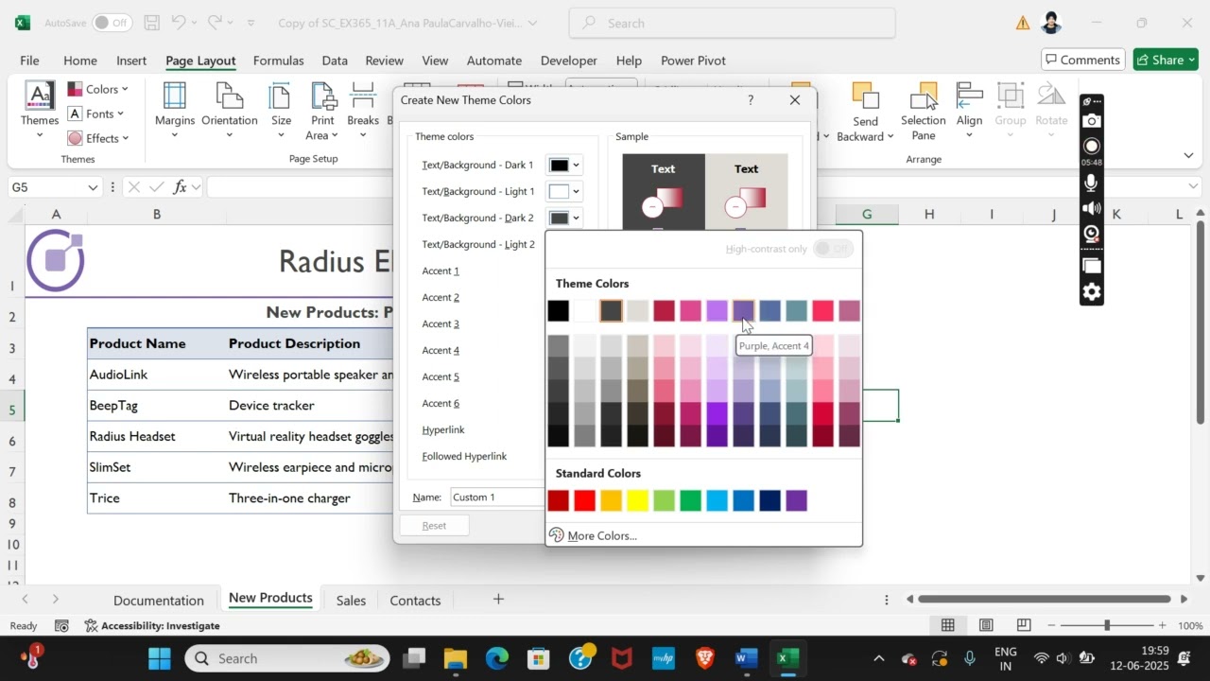Select the Three-in-one charger description cell

tap(309, 498)
